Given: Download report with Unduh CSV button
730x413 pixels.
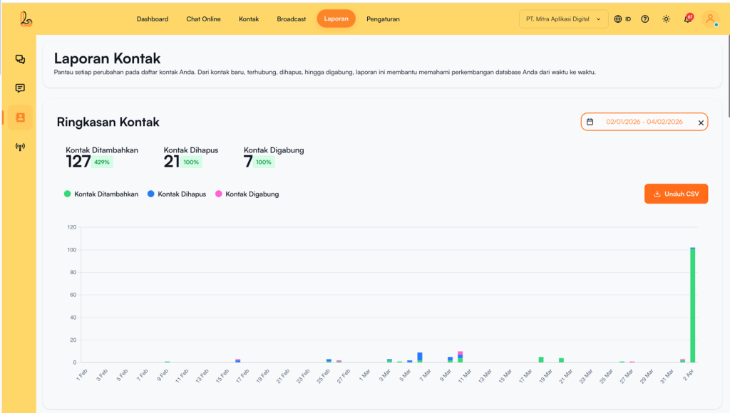Looking at the screenshot, I should click(676, 194).
